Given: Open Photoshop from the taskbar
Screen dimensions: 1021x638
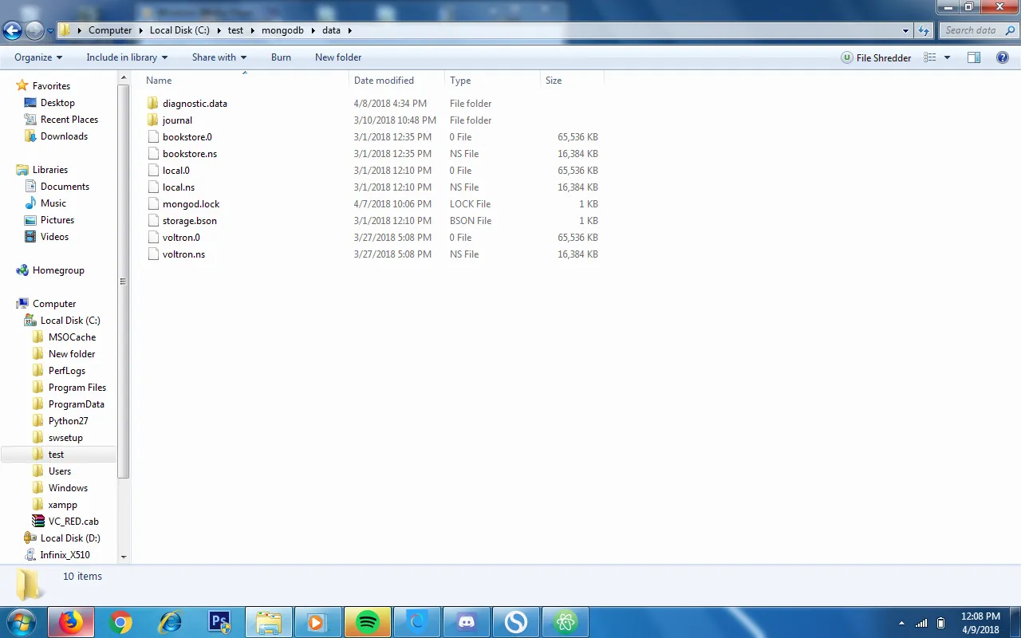Looking at the screenshot, I should (219, 622).
